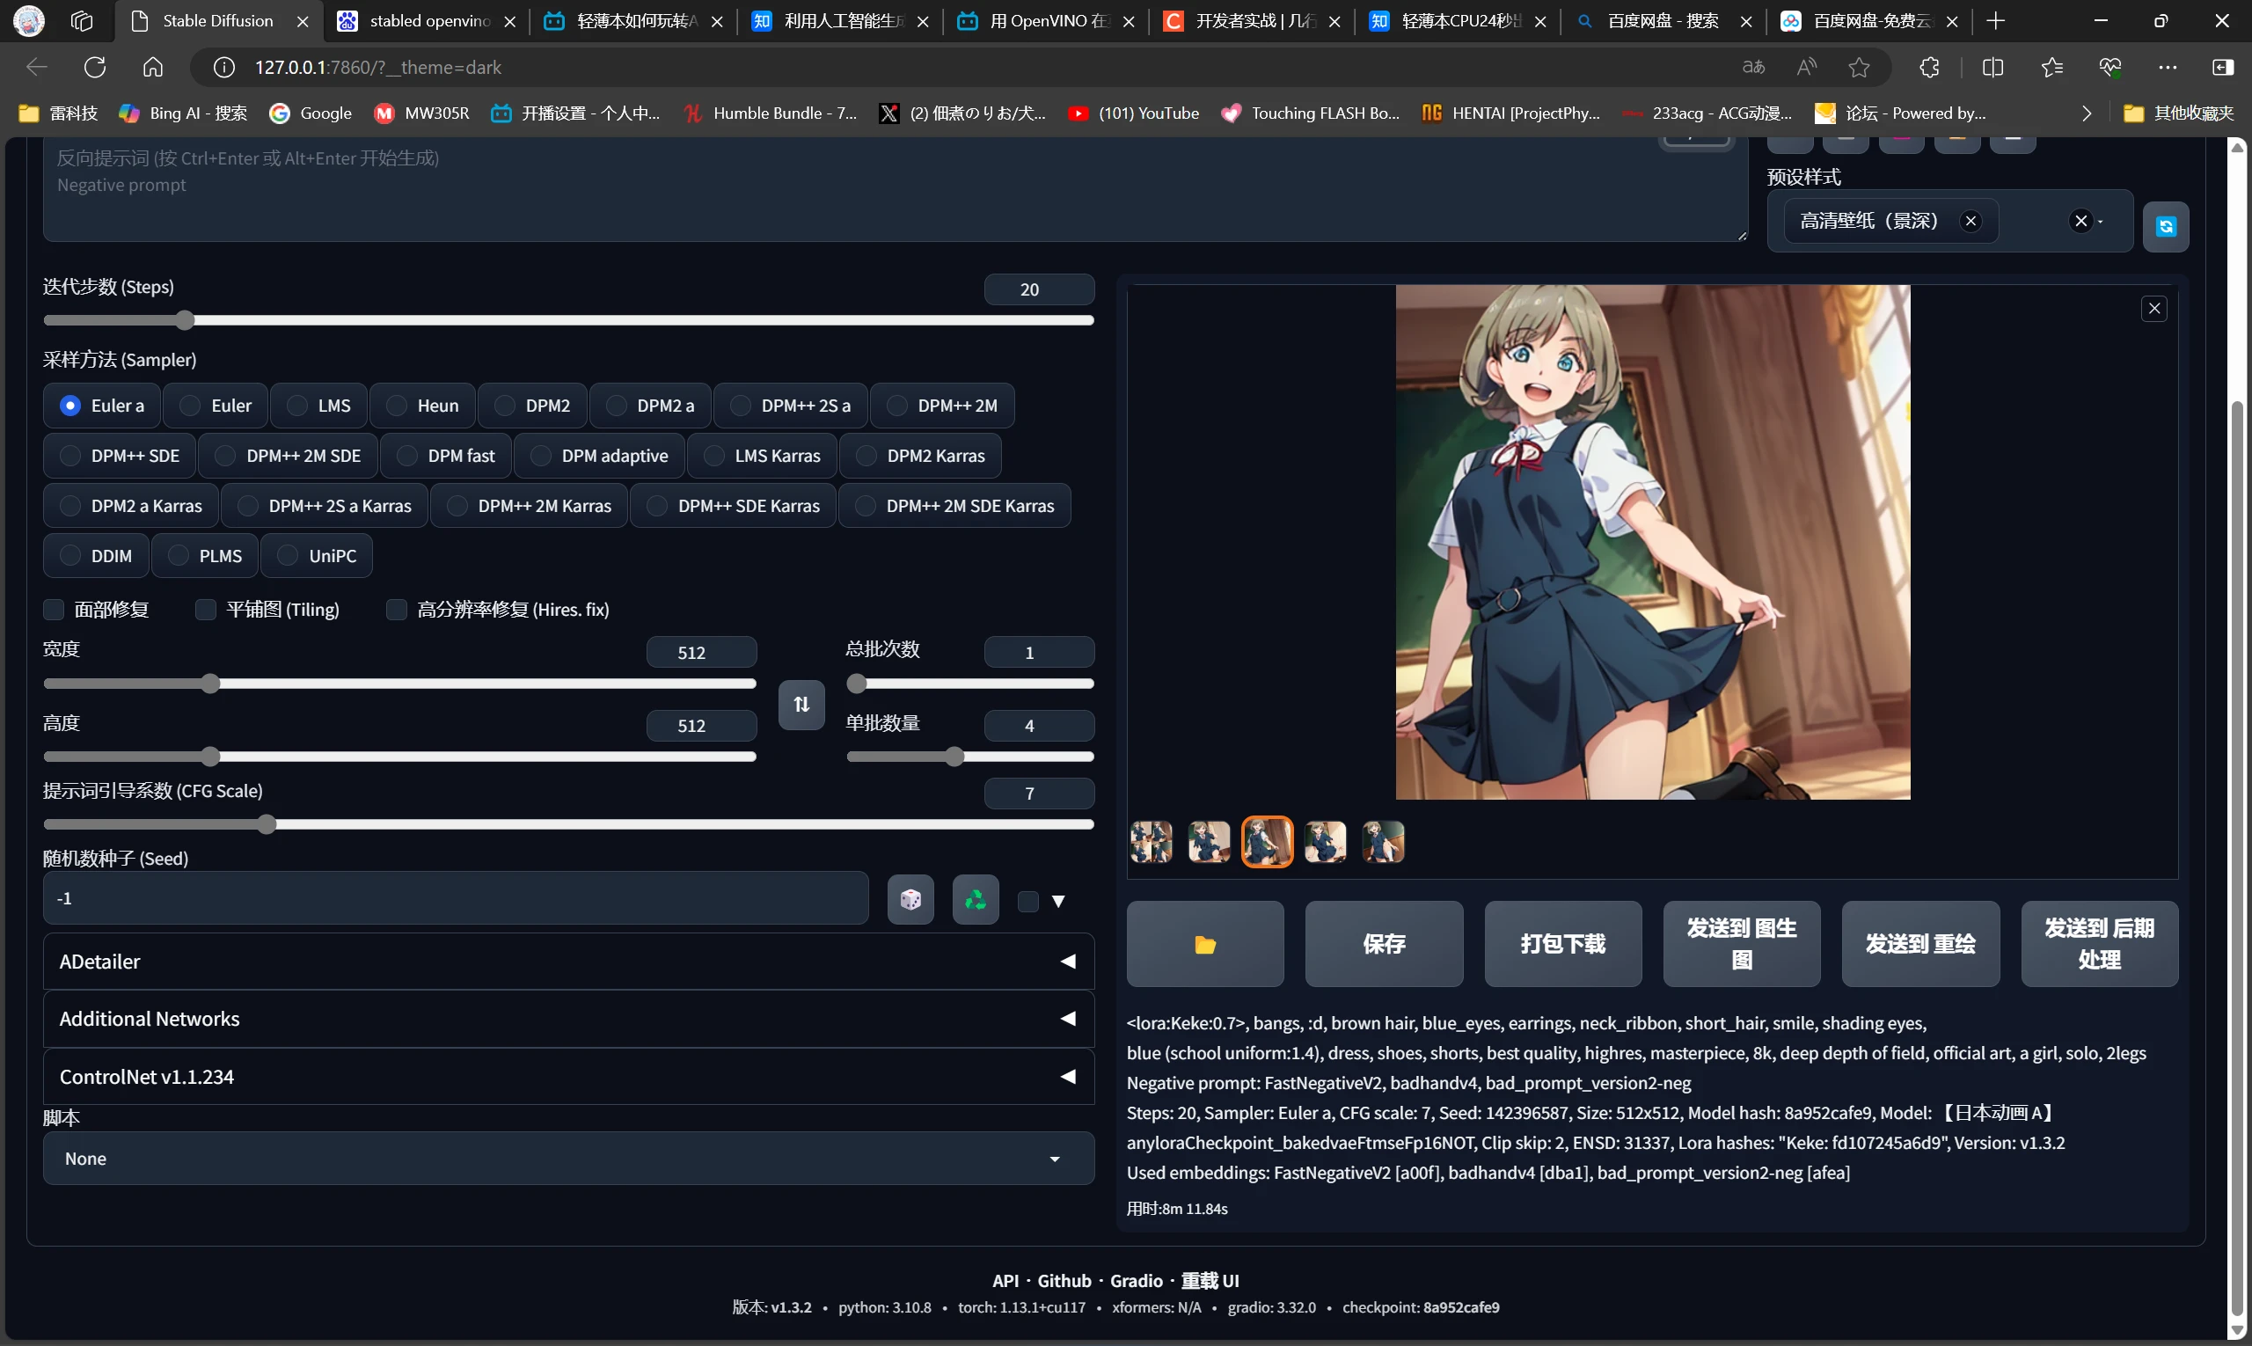
Task: Click the favorites star in address bar
Action: [1859, 67]
